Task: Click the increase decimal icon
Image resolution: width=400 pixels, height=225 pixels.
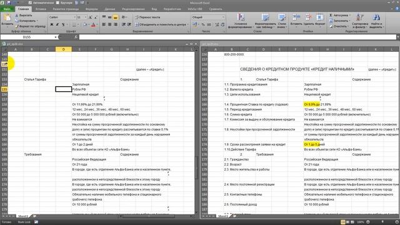Action: coord(217,24)
